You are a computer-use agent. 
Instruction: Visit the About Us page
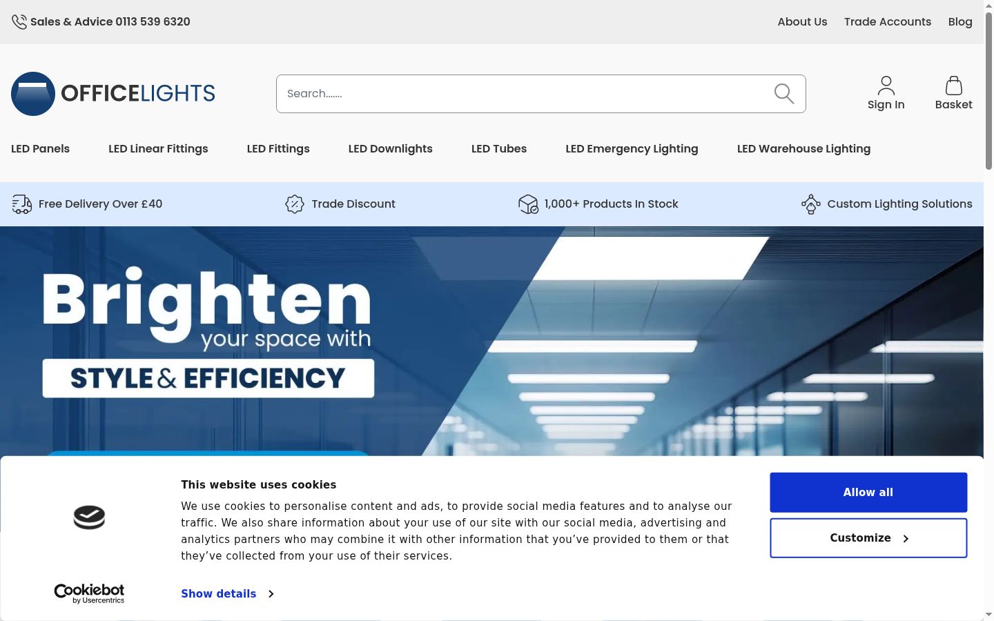[x=802, y=22]
